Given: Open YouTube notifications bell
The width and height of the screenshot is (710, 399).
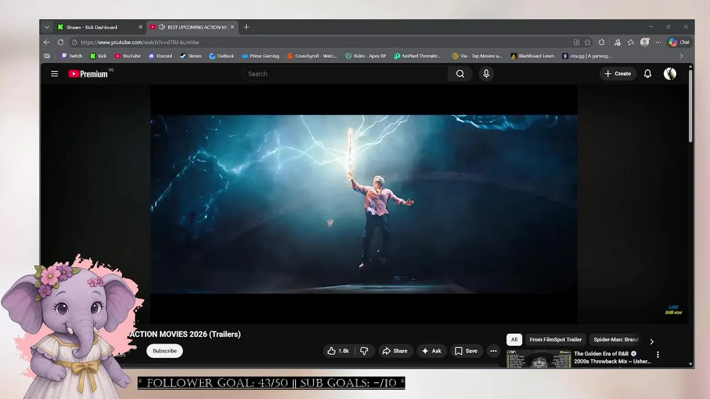Looking at the screenshot, I should 647,74.
